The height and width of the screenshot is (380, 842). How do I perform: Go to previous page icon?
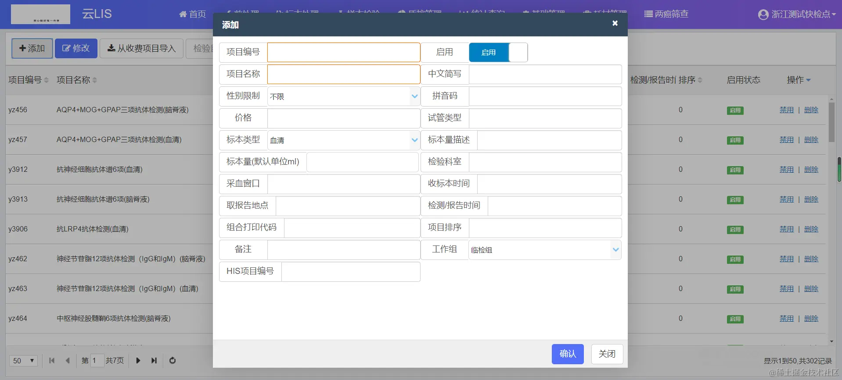coord(68,360)
